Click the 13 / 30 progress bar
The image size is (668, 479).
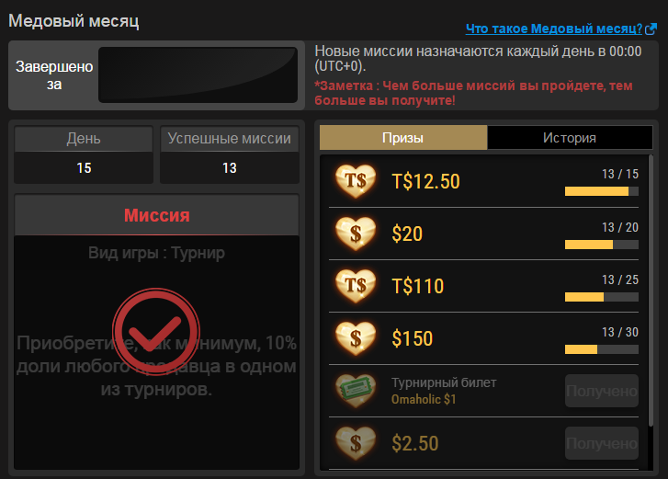[602, 349]
